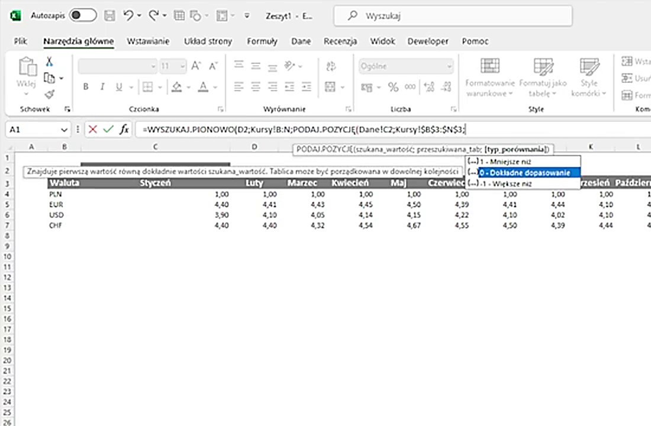Open the fill color bucket
This screenshot has height=426, width=651.
(176, 87)
